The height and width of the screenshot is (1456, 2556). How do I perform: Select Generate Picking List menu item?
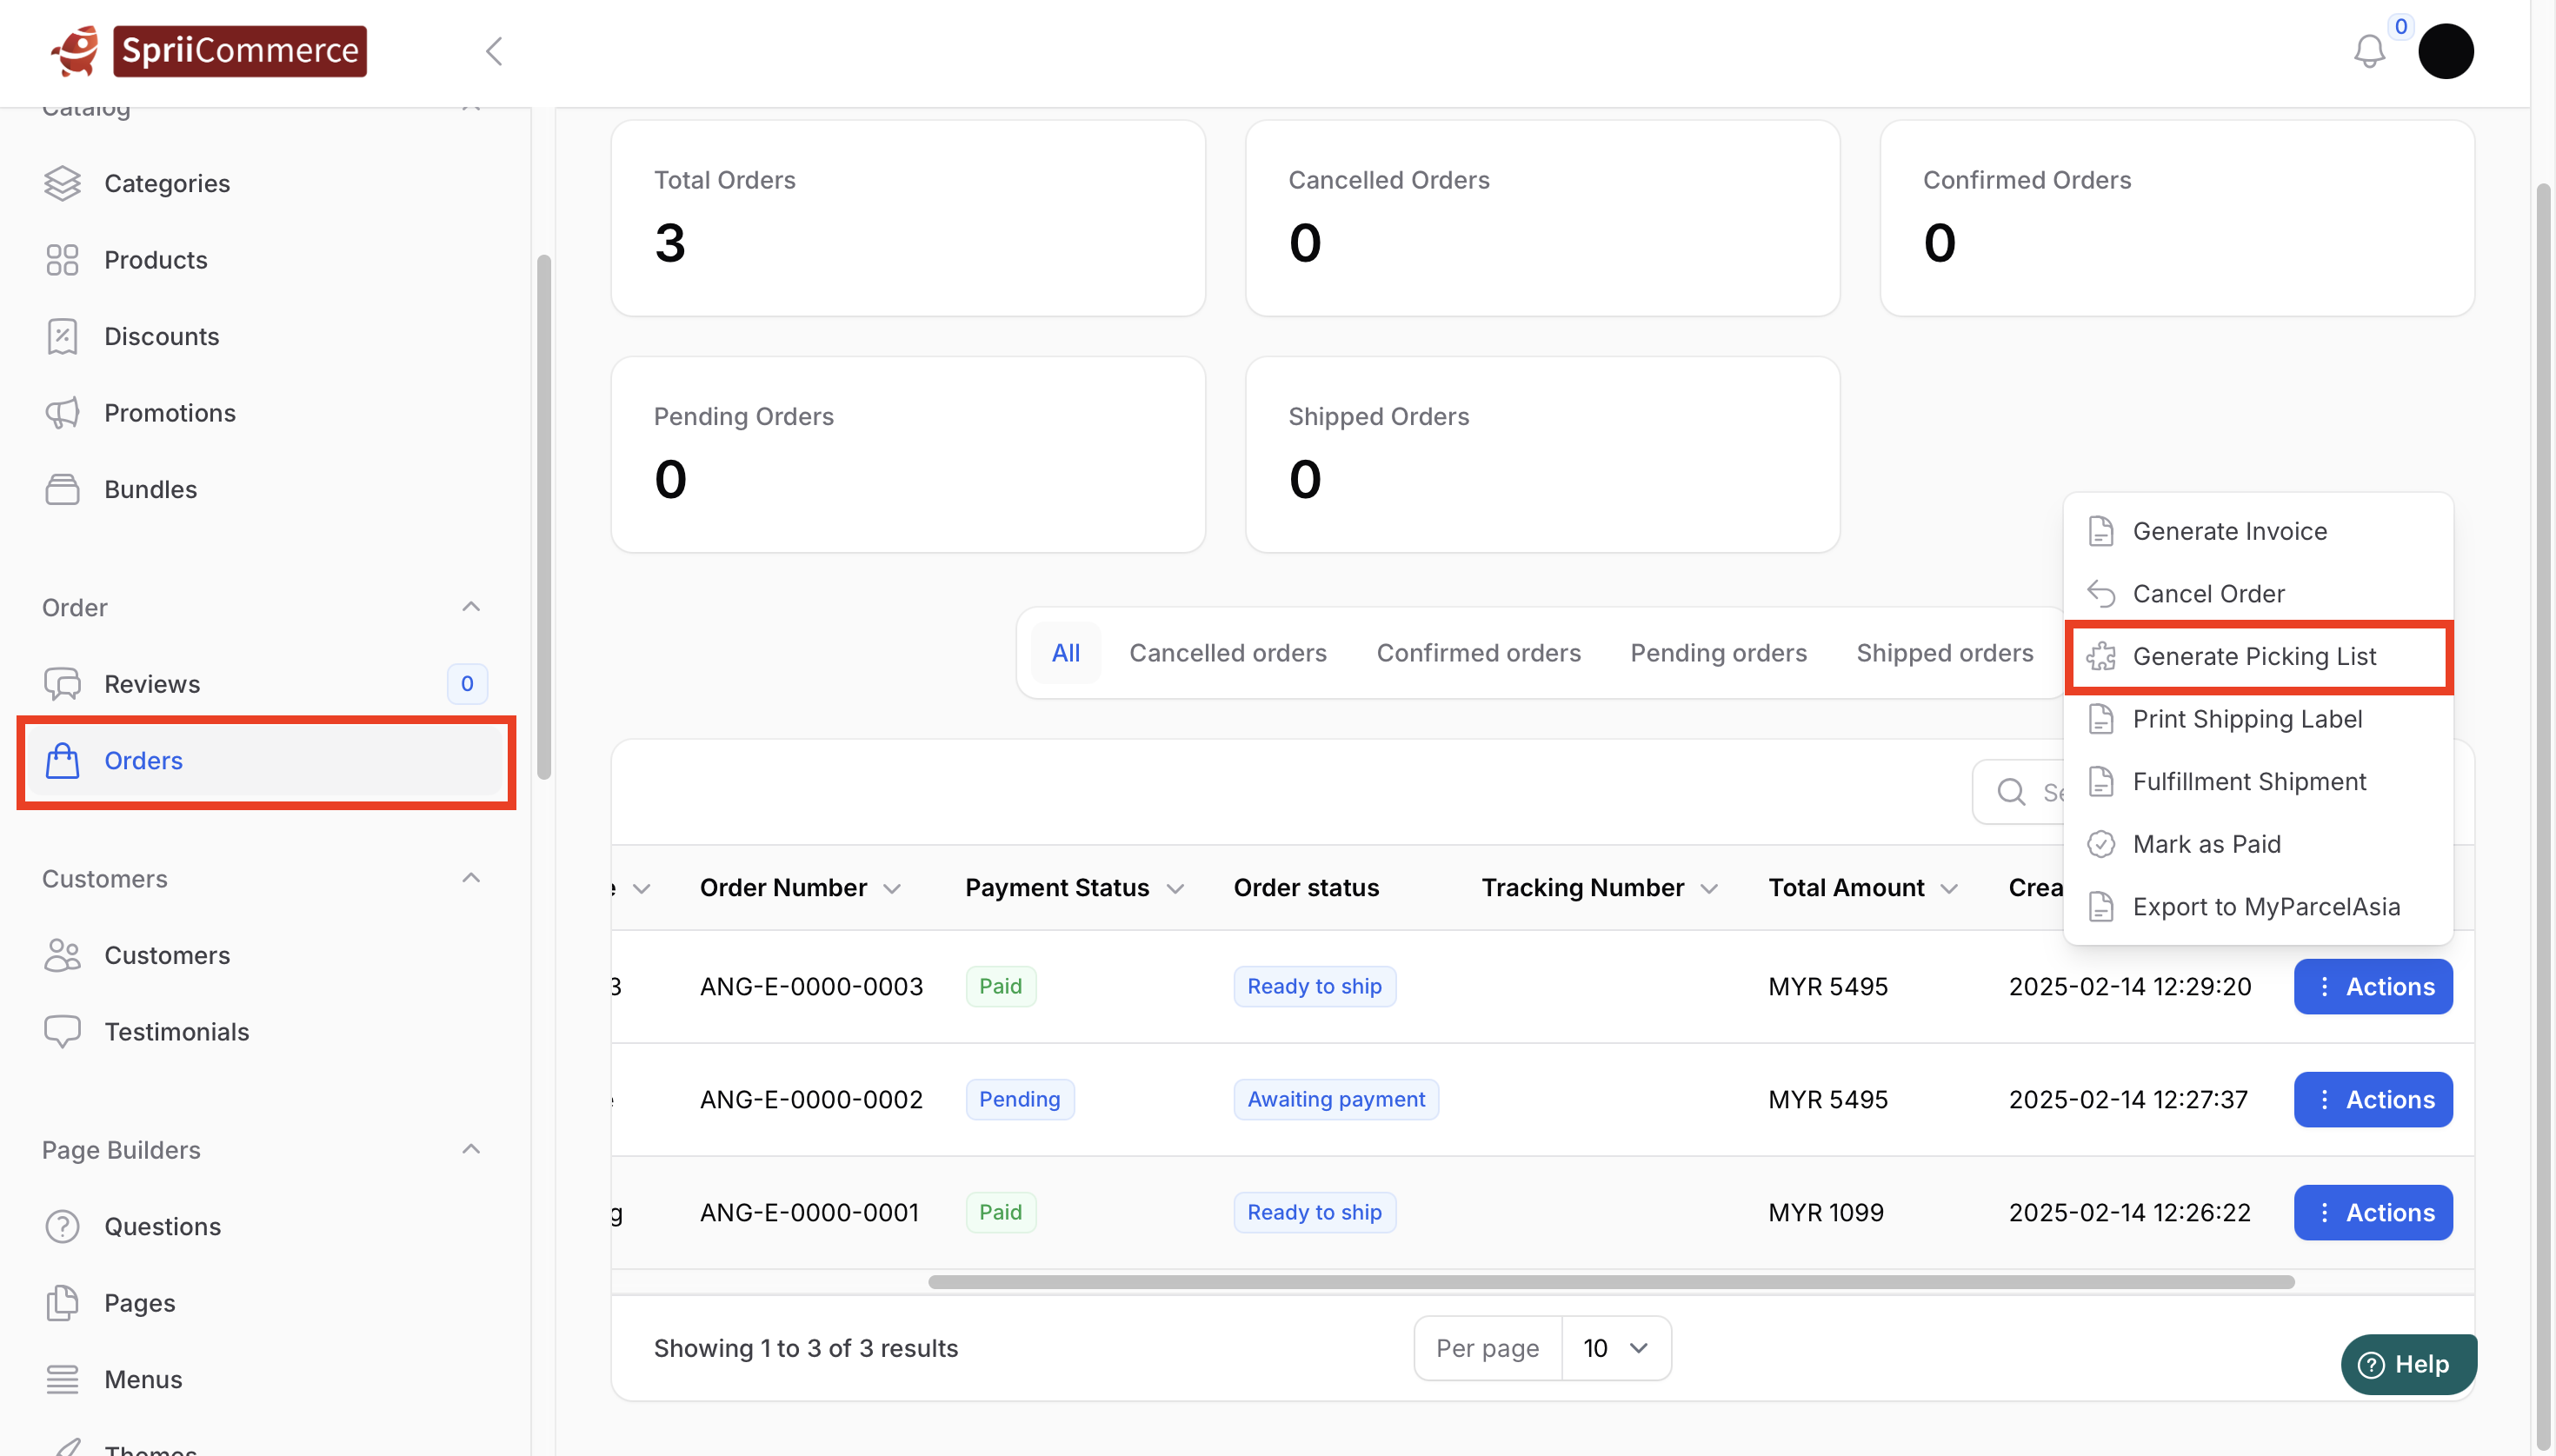click(2254, 656)
